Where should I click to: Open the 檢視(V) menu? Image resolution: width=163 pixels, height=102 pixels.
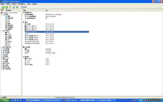click(x=8, y=4)
